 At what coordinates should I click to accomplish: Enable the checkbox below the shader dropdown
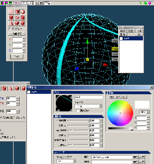[77, 111]
